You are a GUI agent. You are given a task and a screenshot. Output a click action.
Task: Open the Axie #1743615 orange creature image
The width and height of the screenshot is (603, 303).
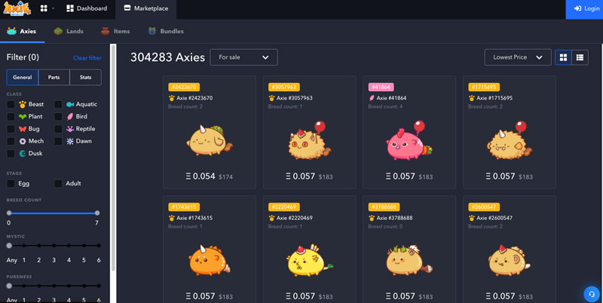(210, 259)
